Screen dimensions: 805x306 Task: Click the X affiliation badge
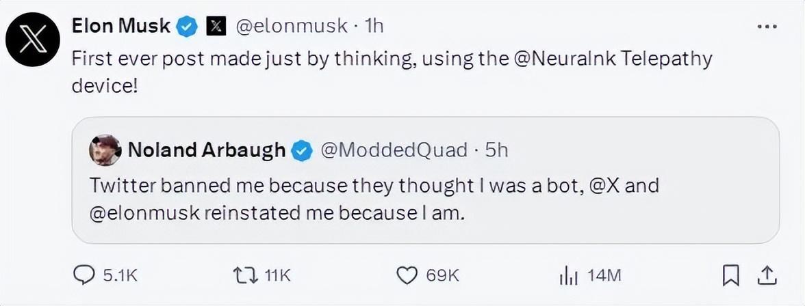(x=216, y=27)
